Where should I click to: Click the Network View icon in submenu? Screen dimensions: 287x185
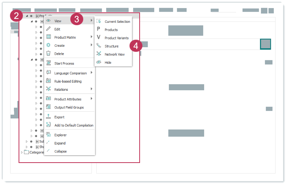(x=99, y=54)
